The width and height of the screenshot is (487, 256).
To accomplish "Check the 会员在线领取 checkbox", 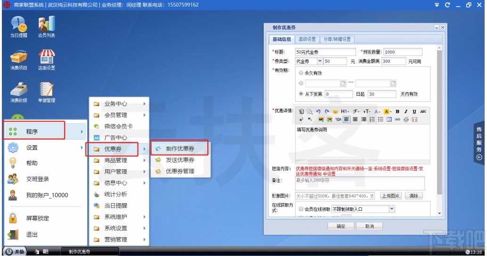I will (301, 209).
